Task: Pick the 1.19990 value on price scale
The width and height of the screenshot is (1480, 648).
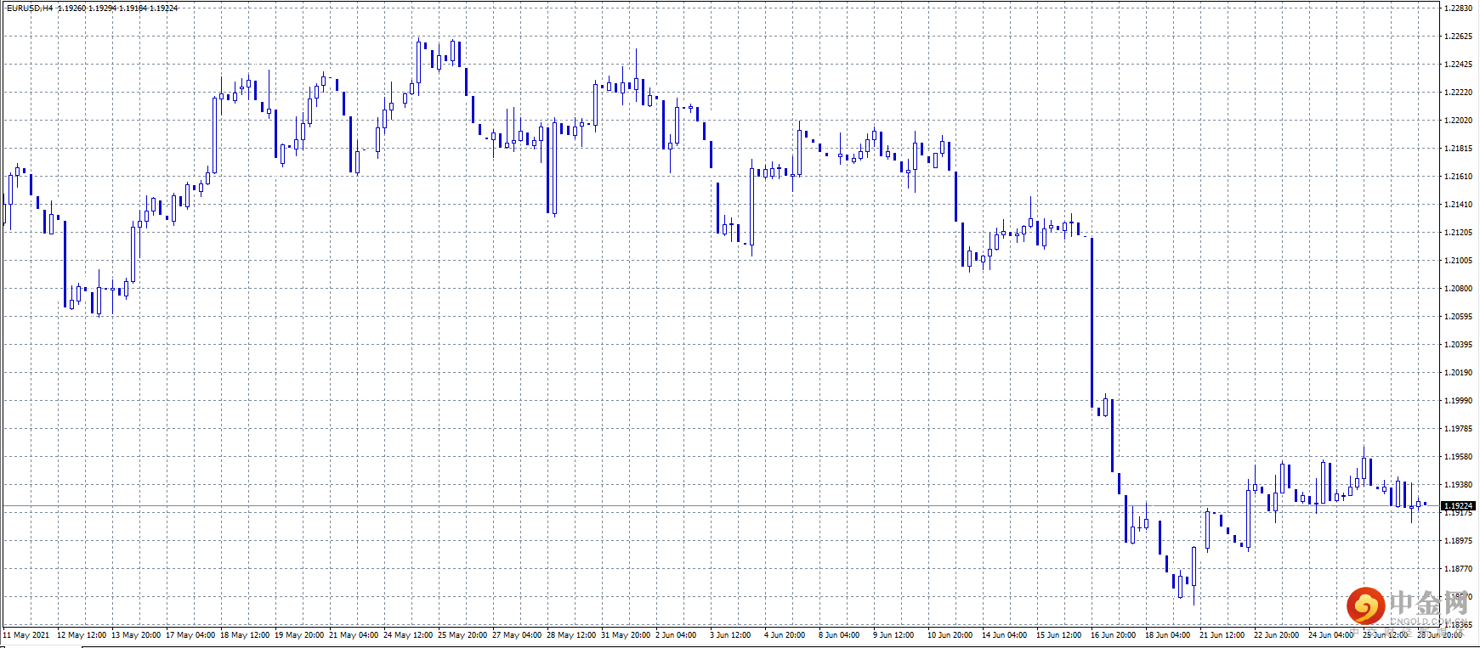Action: 1459,401
